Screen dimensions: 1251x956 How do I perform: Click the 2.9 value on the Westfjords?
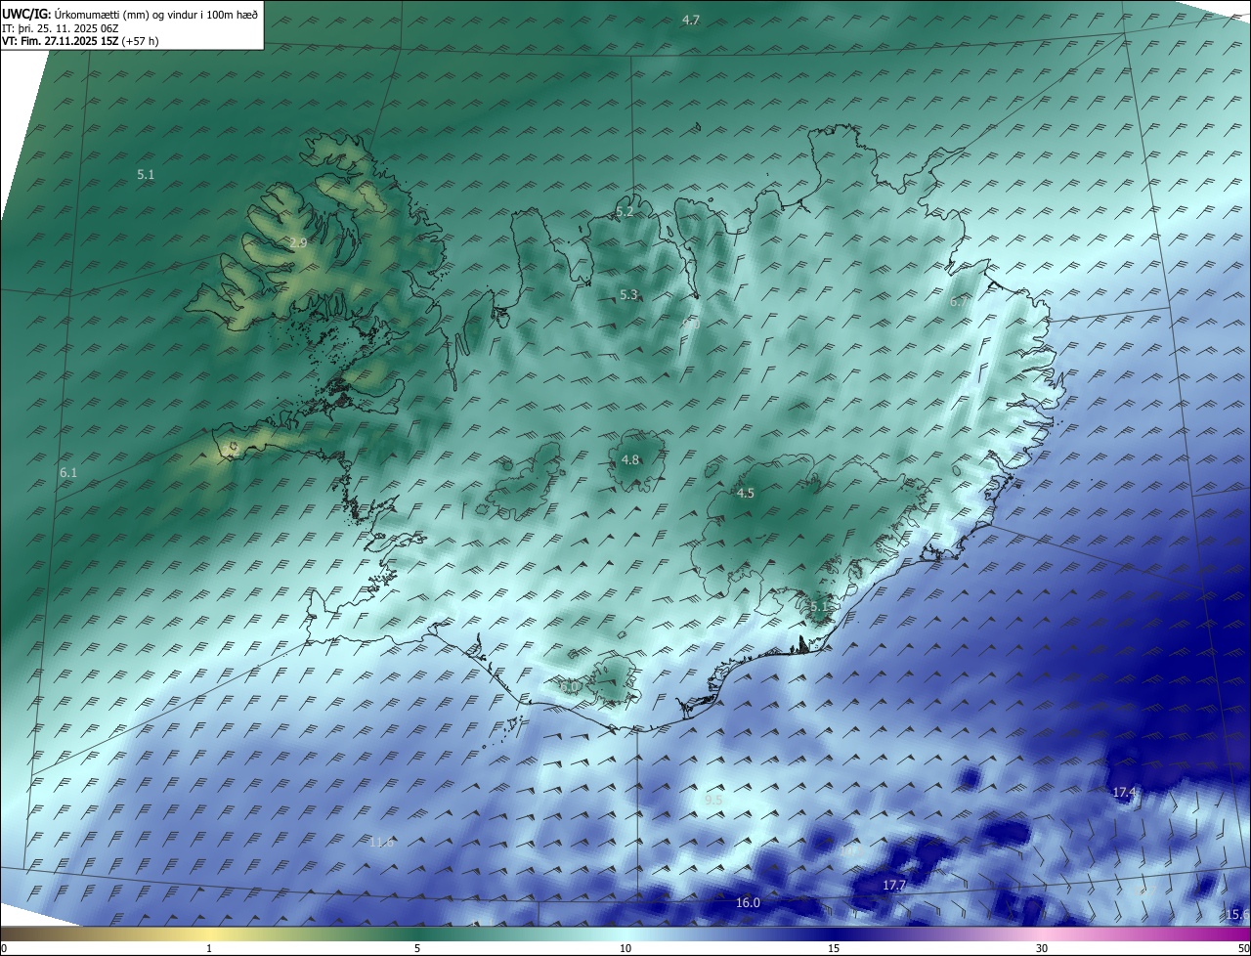point(298,241)
